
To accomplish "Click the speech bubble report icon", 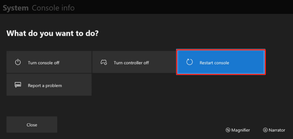I will click(x=18, y=85).
